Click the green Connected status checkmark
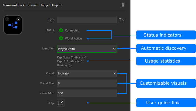 coord(61,30)
